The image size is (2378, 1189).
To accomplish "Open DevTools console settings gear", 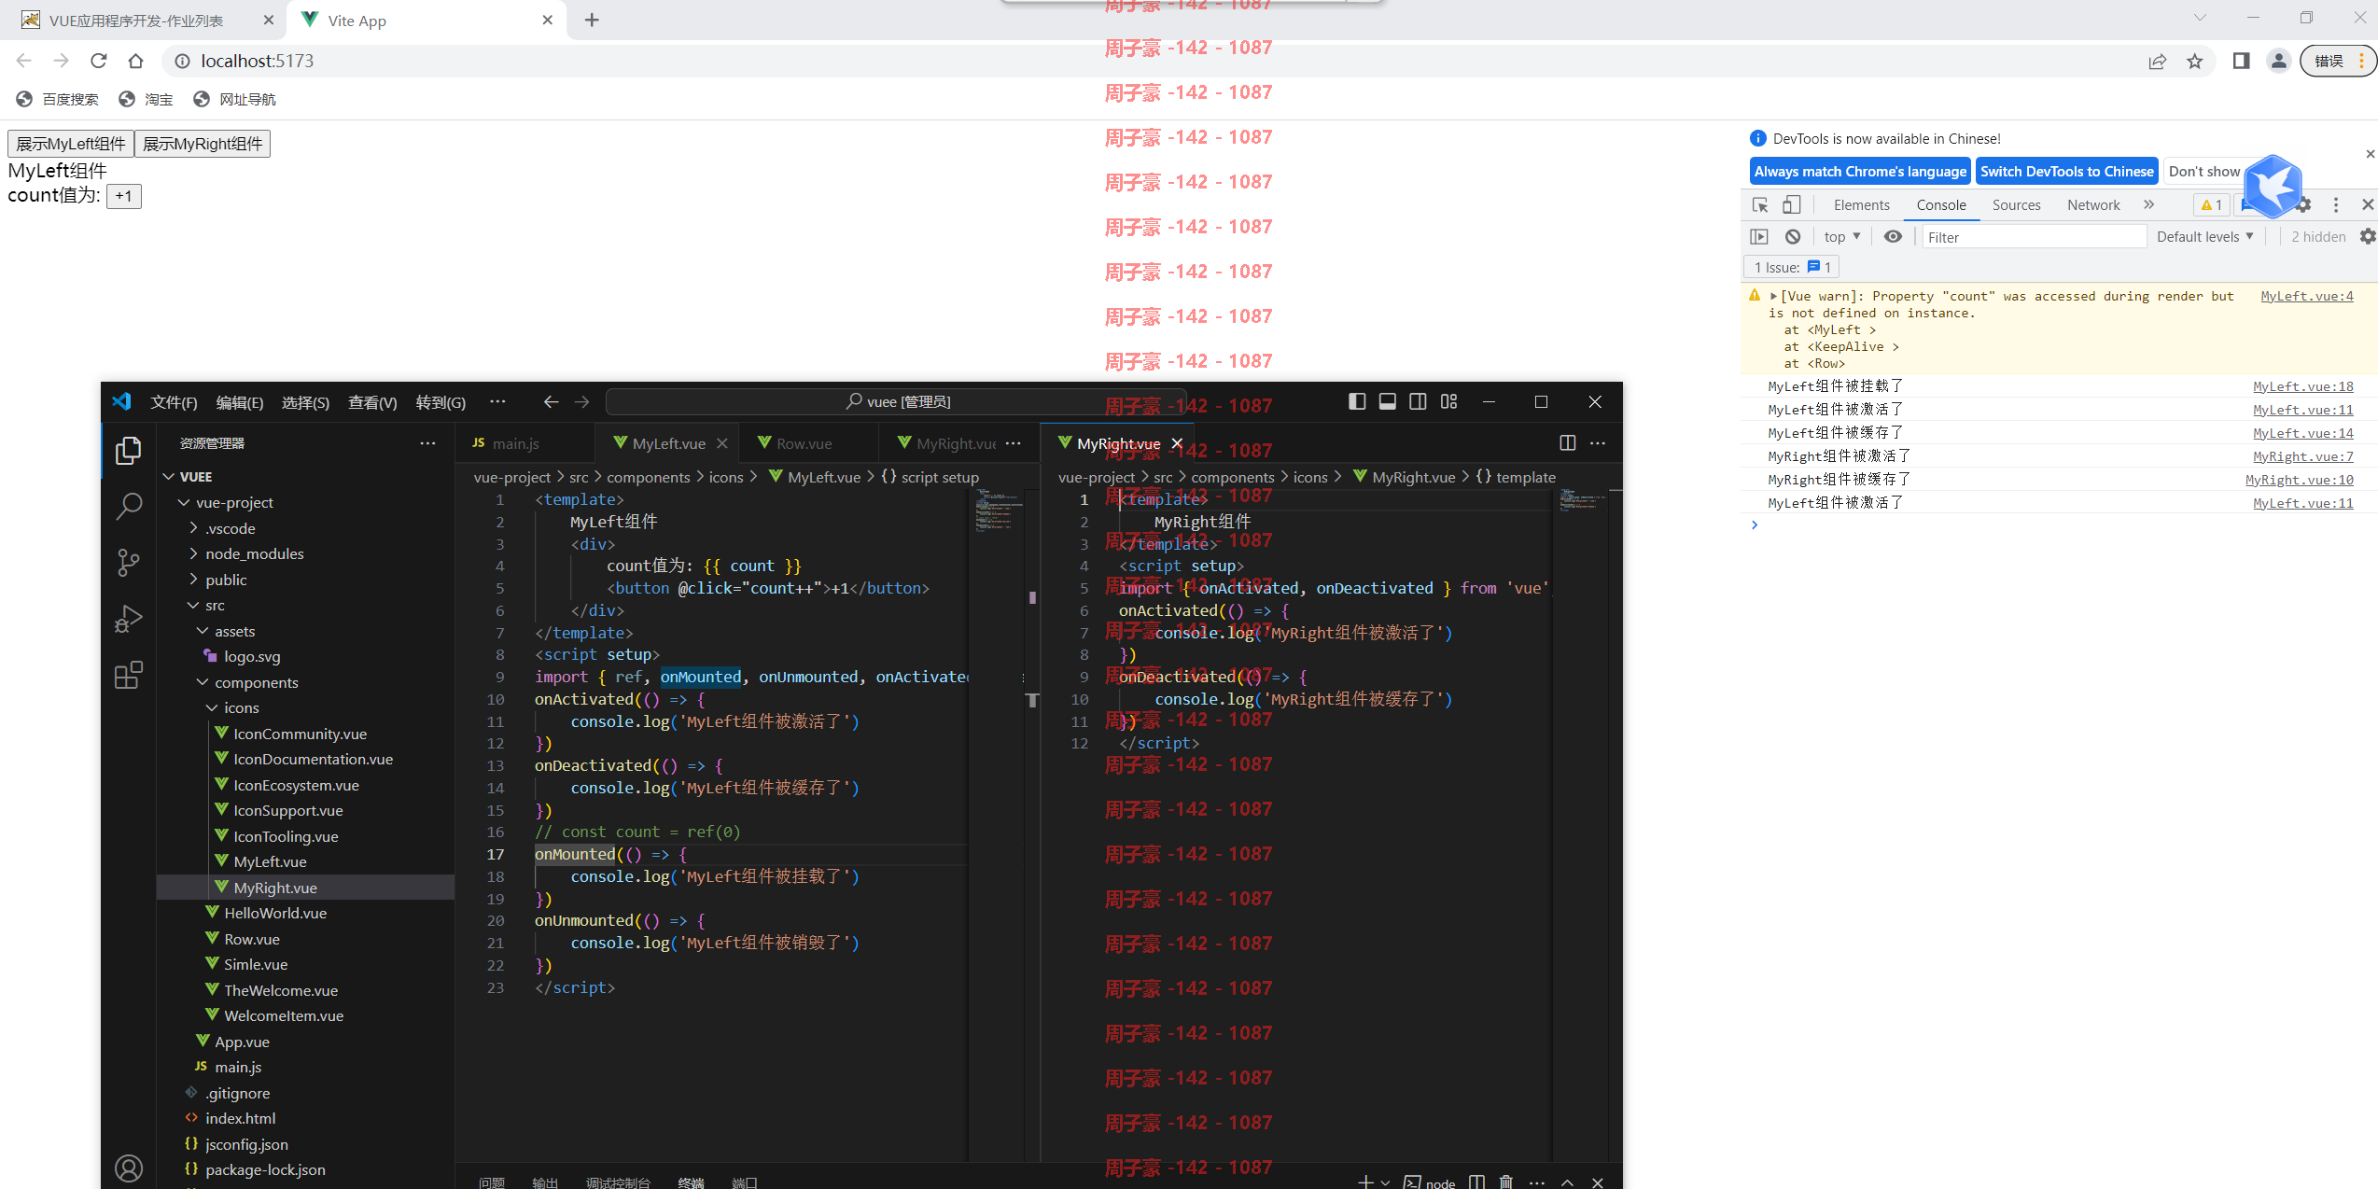I will [2367, 237].
